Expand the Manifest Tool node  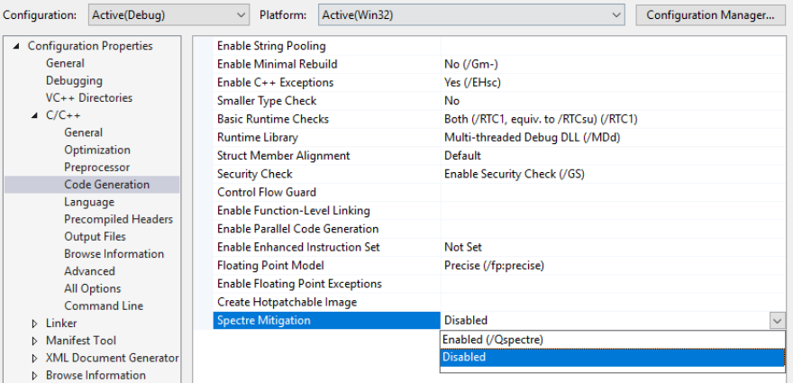click(x=34, y=341)
